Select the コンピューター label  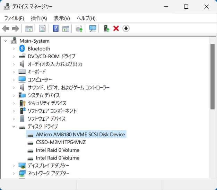[40, 80]
